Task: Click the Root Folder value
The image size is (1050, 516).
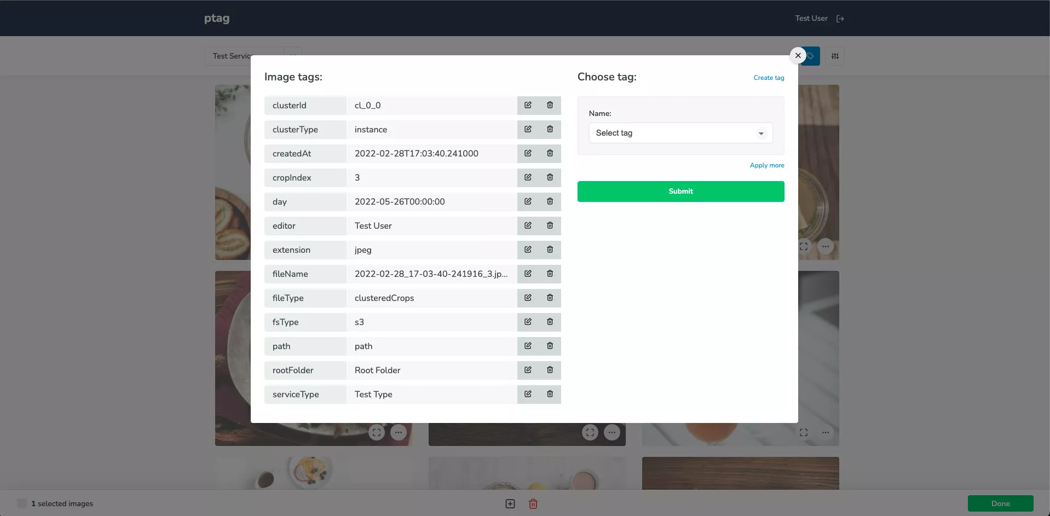Action: click(x=377, y=370)
